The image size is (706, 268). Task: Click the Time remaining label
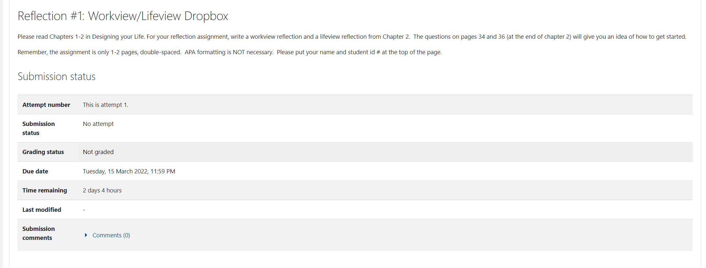coord(45,190)
